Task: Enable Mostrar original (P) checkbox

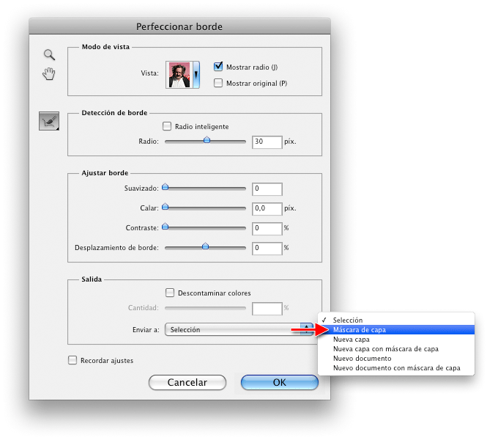Action: coord(218,83)
